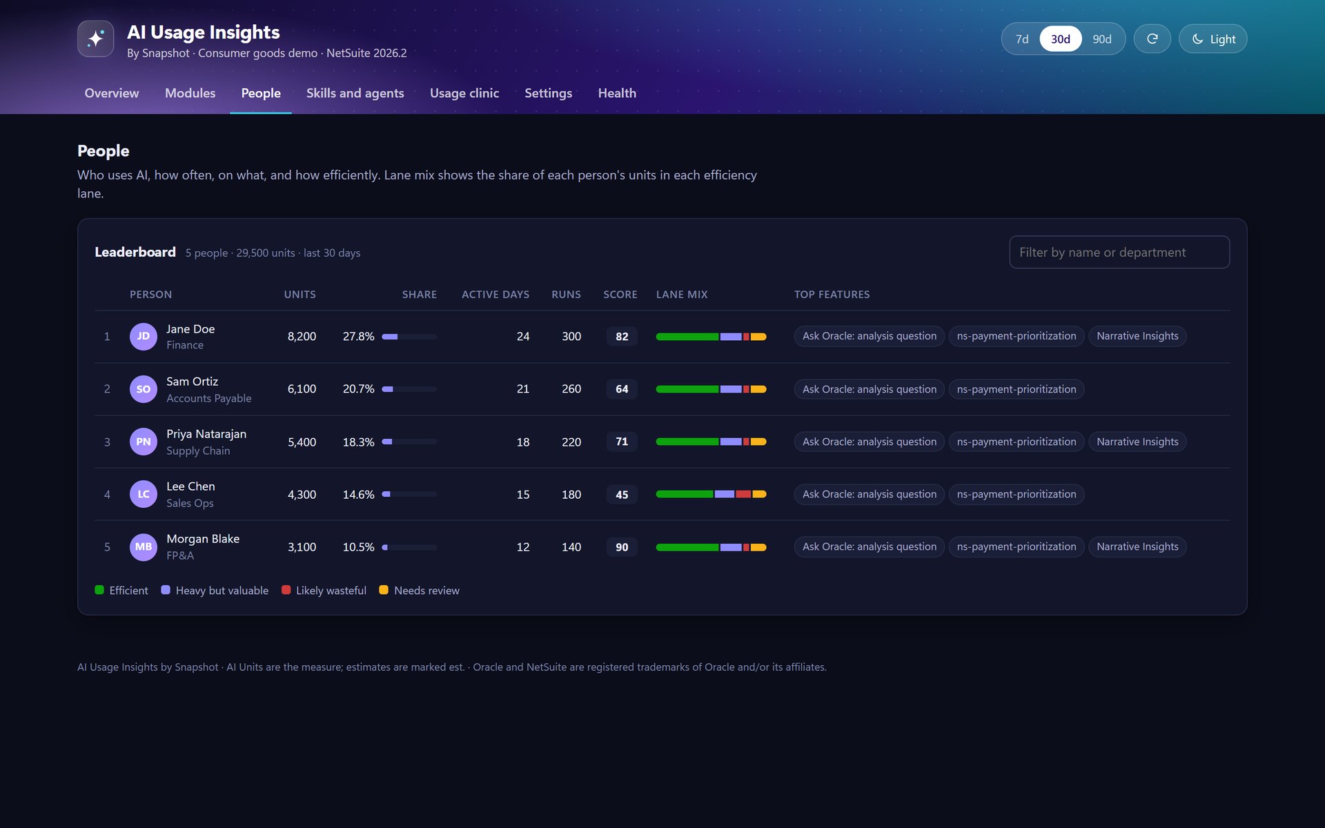
Task: Click the TOP FEATURES column header
Action: (x=832, y=294)
